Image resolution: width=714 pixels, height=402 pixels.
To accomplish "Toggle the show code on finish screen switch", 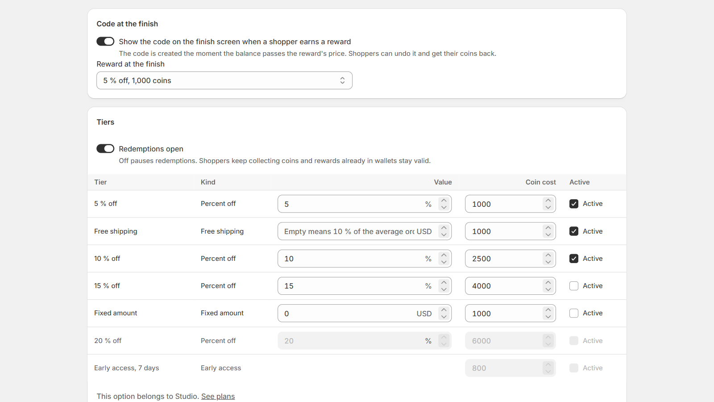I will (x=105, y=42).
